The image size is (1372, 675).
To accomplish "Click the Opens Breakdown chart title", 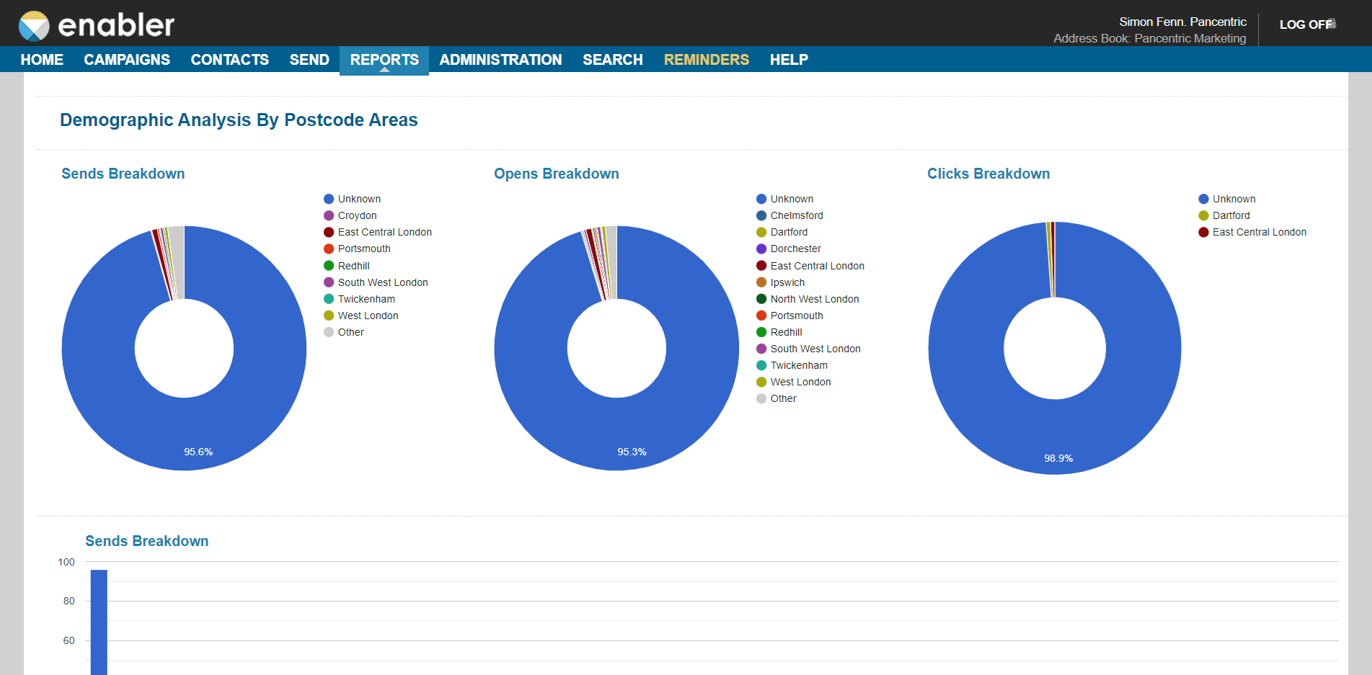I will pos(557,174).
